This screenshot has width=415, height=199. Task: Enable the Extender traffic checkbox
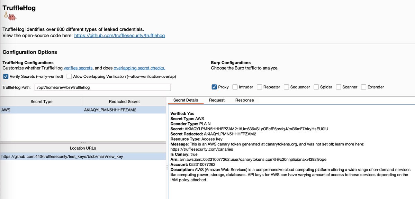tap(364, 87)
